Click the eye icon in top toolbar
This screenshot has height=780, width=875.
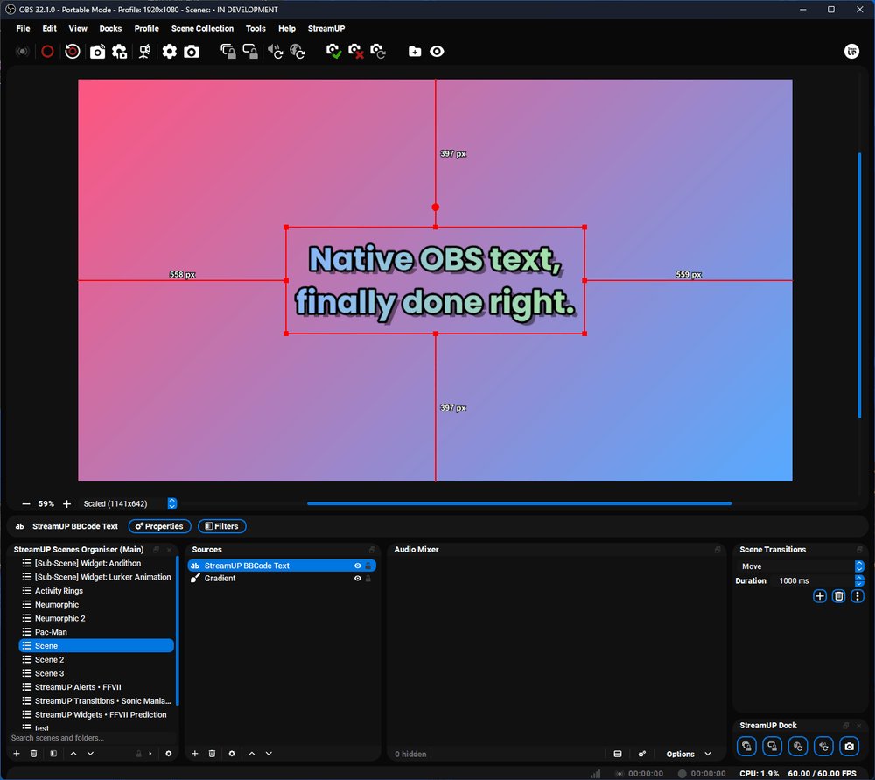click(x=437, y=52)
